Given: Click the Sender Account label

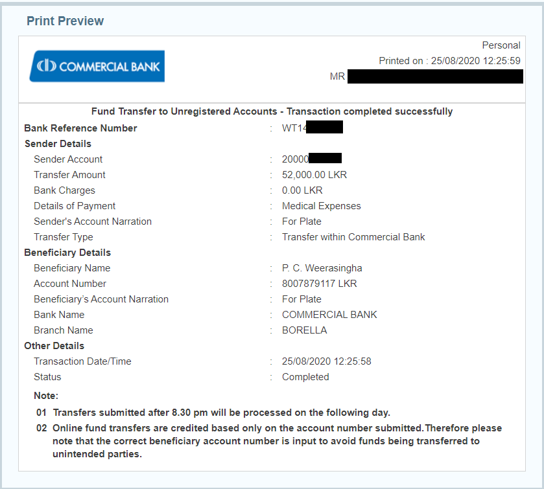Looking at the screenshot, I should [68, 159].
